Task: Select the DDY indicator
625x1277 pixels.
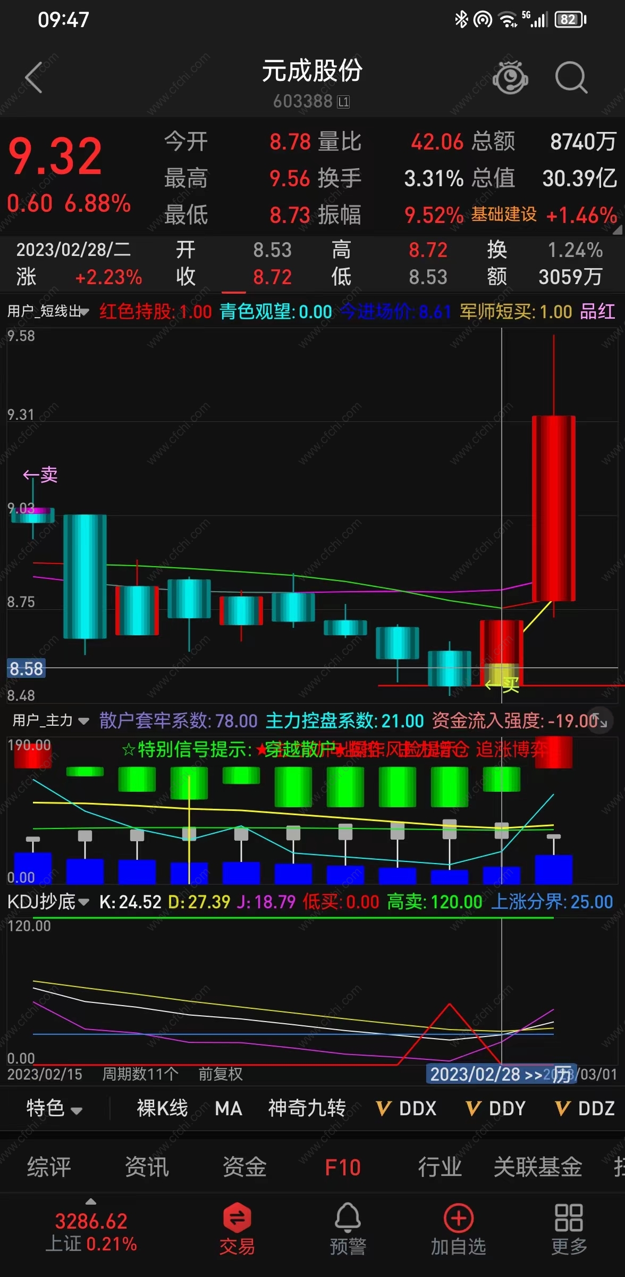Action: coord(495,1108)
